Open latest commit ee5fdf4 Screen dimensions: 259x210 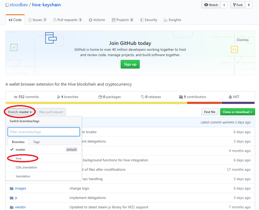[x=228, y=123]
